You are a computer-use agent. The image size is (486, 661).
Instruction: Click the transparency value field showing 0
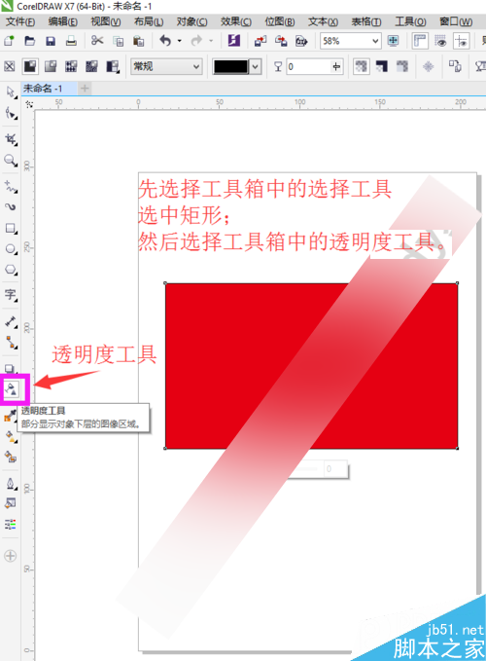(309, 66)
